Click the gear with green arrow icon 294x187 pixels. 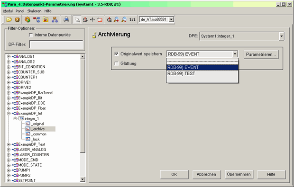tap(28, 19)
